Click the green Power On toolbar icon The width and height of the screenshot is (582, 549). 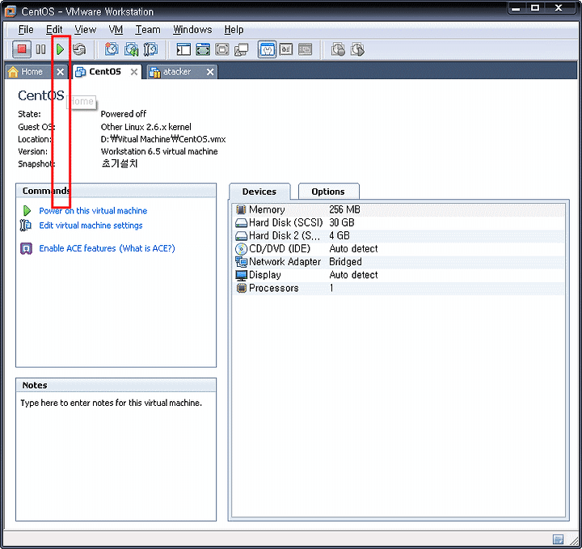[60, 49]
